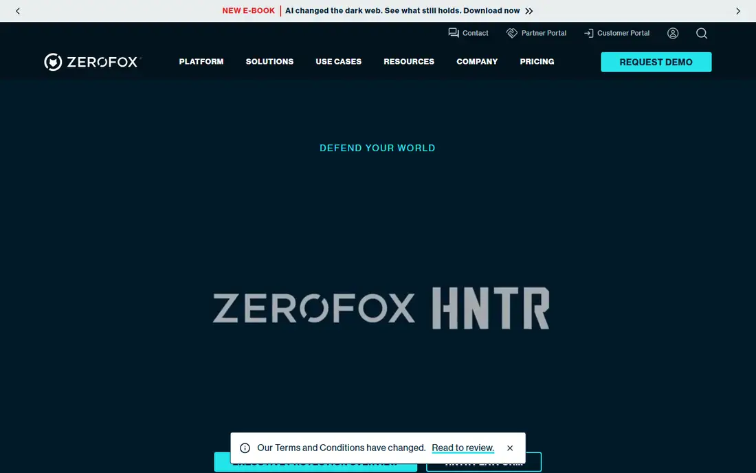This screenshot has height=473, width=756.
Task: Click the ZEROFOX HNTR hero graphic
Action: coord(381,308)
